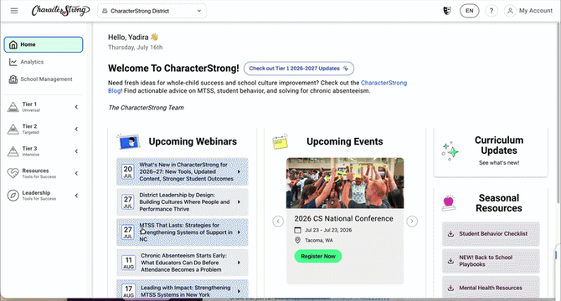Show the previous event with the left arrow

pyautogui.click(x=278, y=222)
